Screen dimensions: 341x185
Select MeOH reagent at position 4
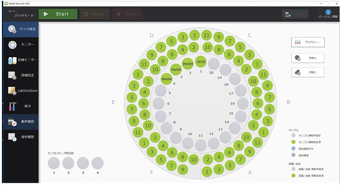tap(167, 79)
